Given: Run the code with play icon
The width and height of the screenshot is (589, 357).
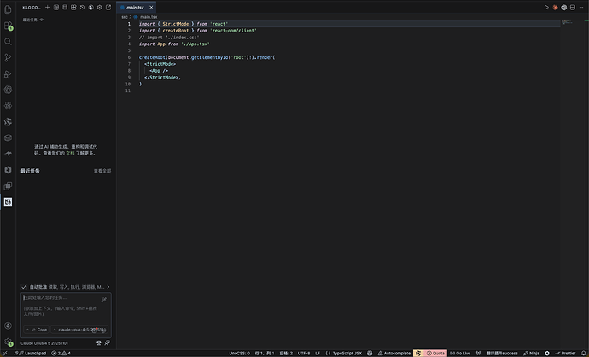Looking at the screenshot, I should tap(546, 7).
